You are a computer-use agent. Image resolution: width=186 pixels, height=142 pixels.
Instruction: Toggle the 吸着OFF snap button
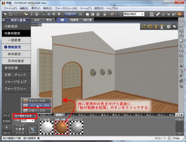coord(70,14)
